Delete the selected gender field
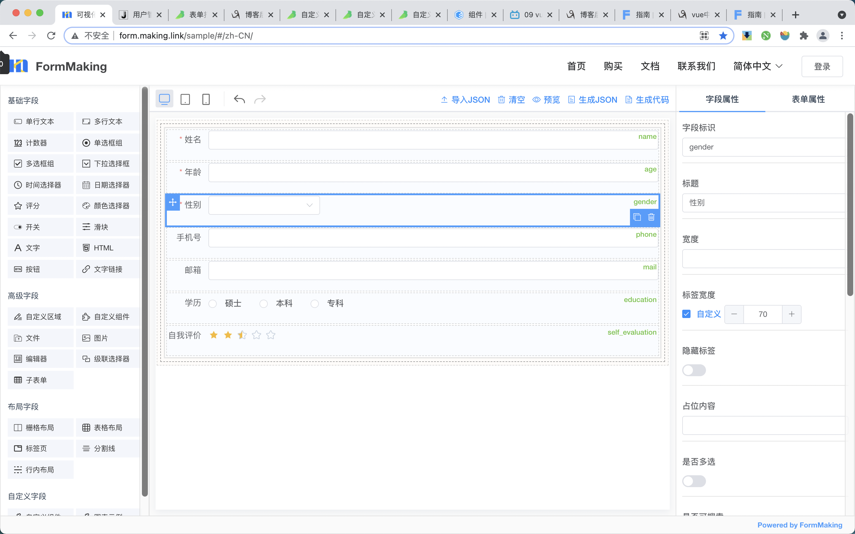 click(651, 217)
